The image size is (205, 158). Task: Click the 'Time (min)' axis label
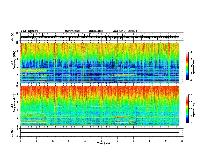tap(104, 143)
